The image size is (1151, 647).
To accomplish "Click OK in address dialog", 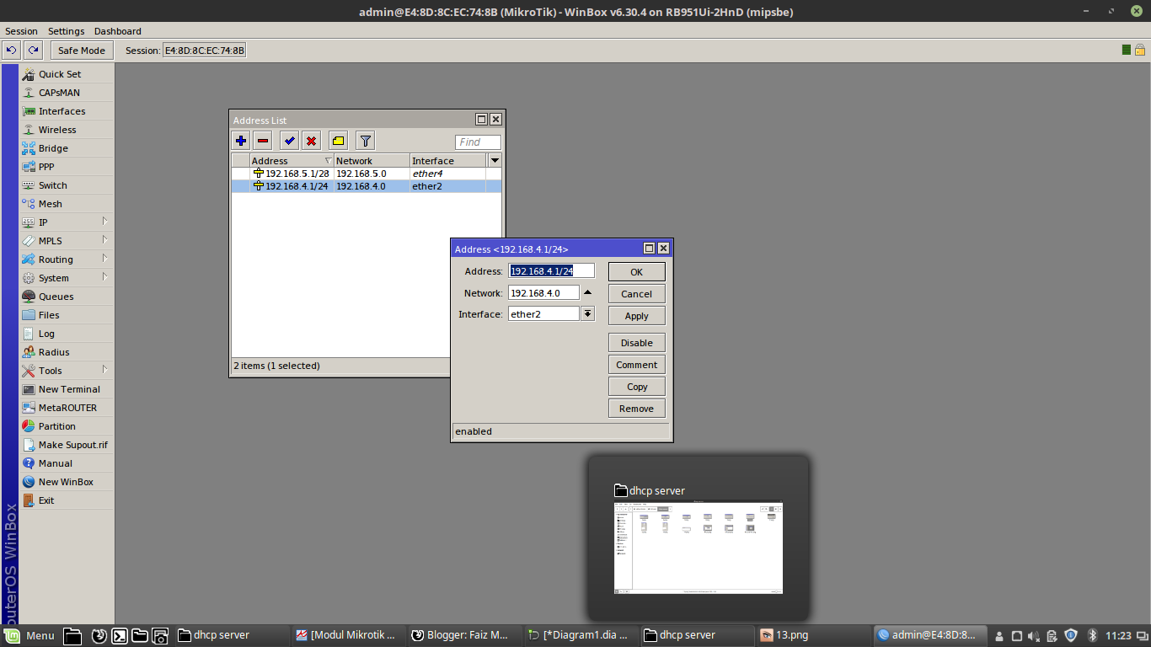I will point(636,272).
